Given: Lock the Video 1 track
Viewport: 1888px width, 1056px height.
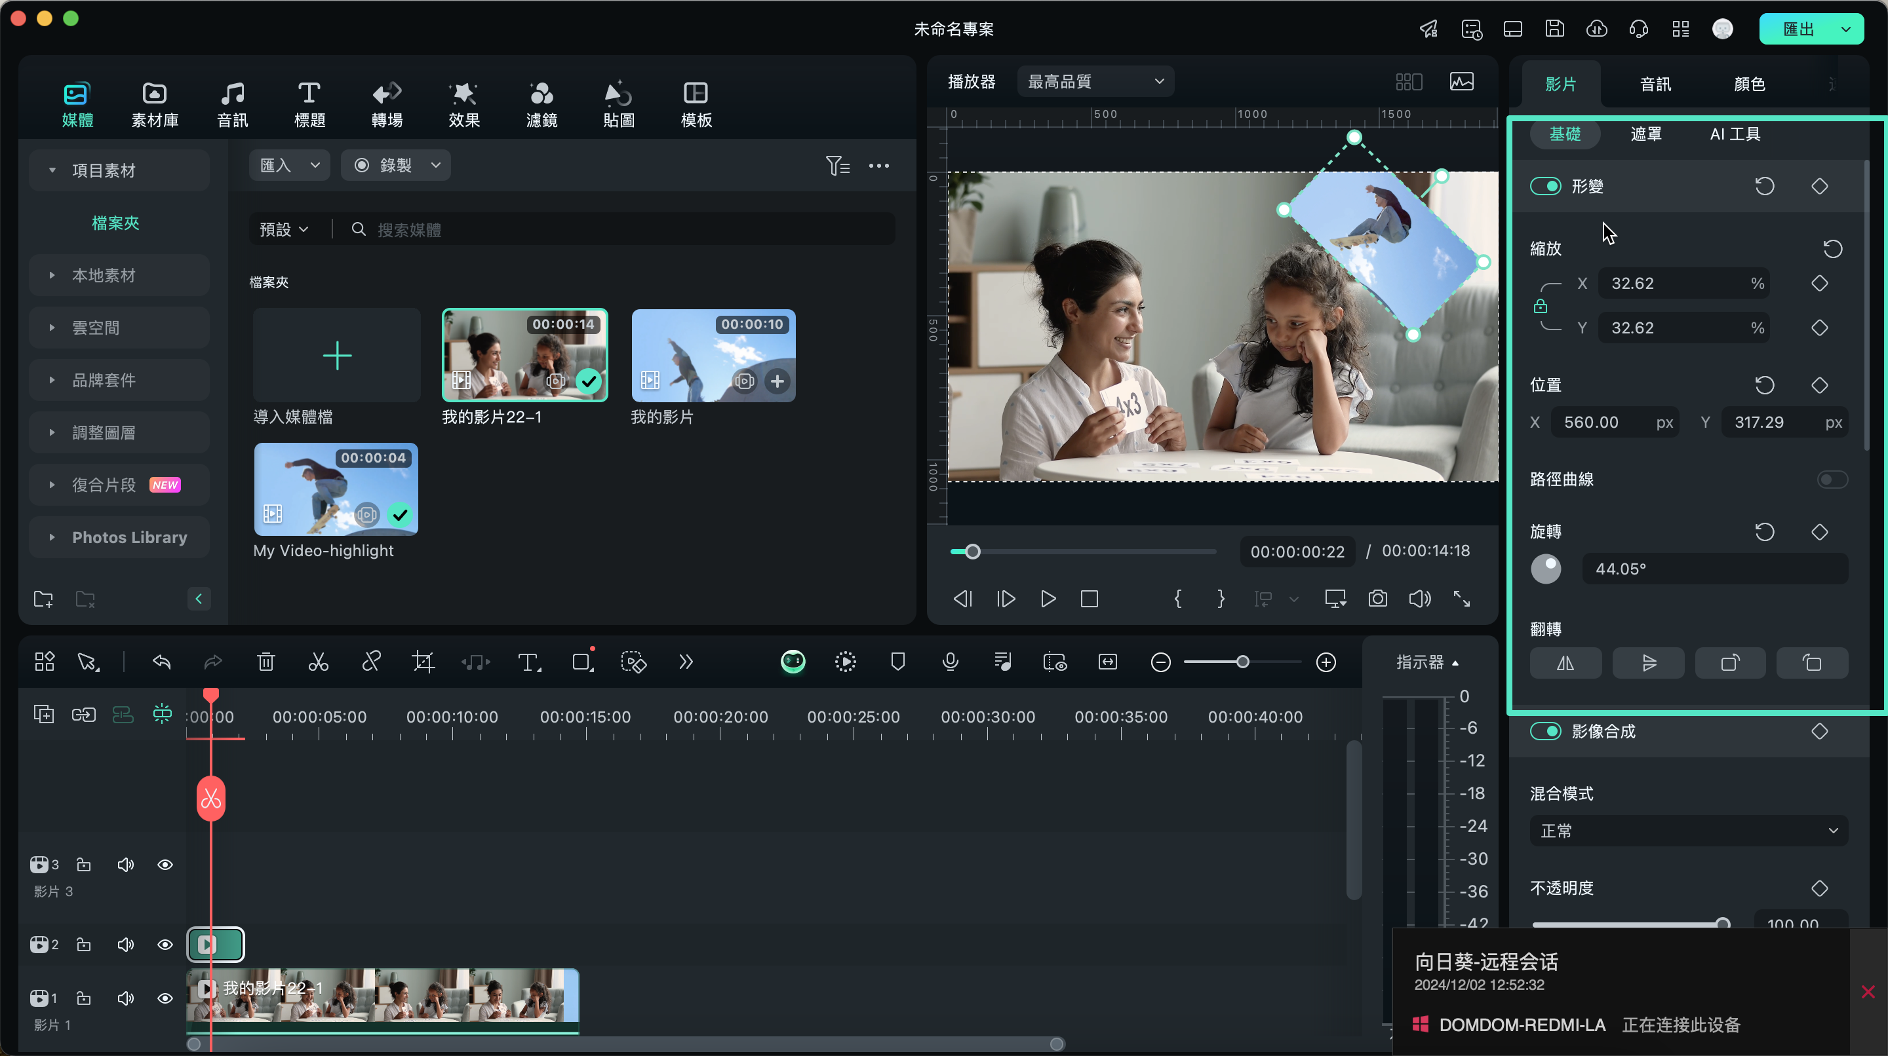Looking at the screenshot, I should point(83,998).
